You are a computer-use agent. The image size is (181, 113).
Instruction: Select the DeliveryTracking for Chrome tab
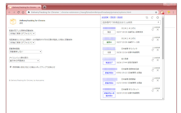[x=24, y=7]
